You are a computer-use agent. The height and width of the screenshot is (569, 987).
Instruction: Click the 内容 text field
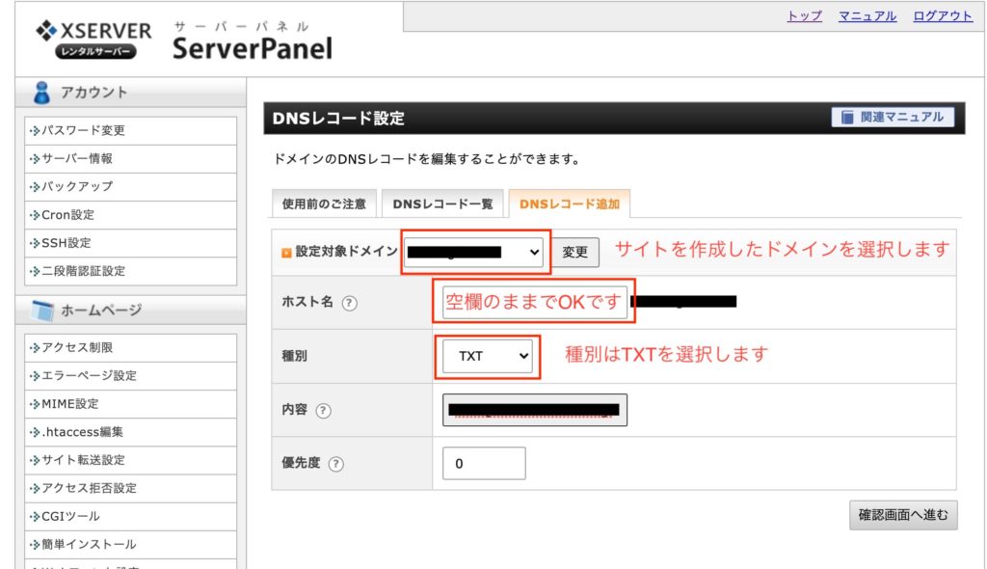tap(535, 410)
